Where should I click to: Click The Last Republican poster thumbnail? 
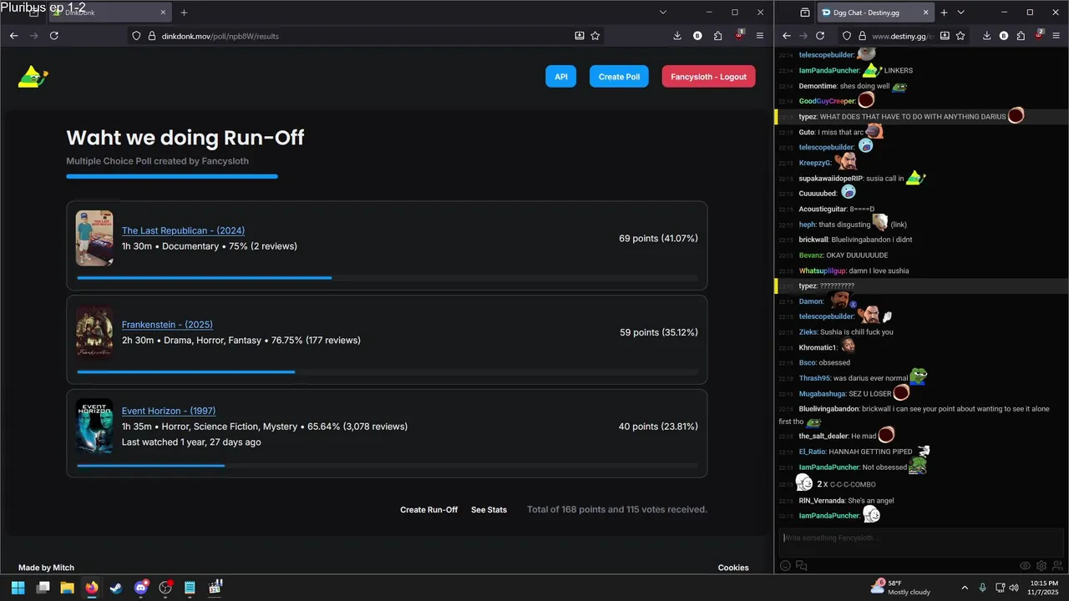[94, 238]
